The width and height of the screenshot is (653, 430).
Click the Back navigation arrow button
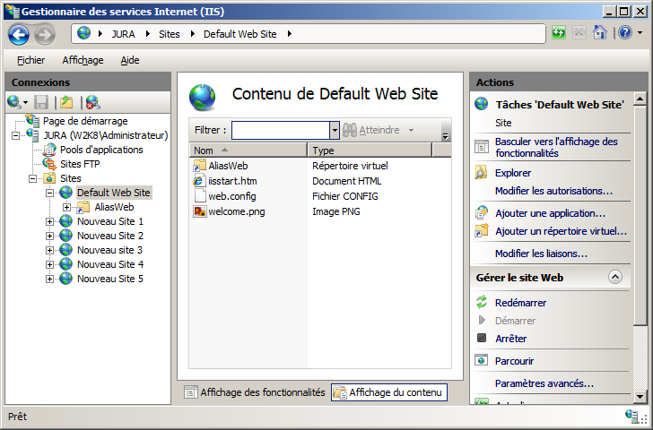point(19,34)
